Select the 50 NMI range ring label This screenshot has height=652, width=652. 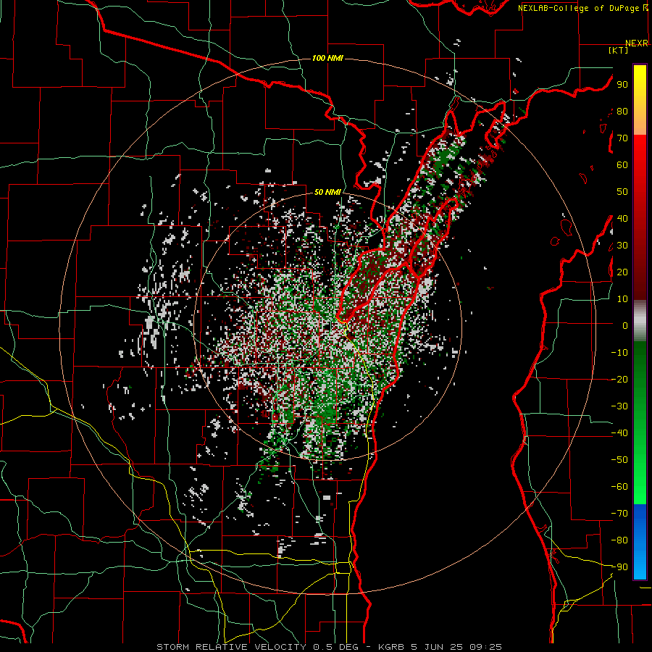pos(327,192)
